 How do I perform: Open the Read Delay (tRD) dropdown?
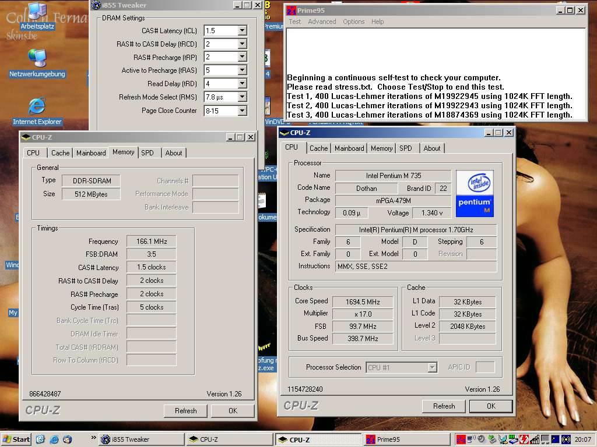[x=242, y=84]
